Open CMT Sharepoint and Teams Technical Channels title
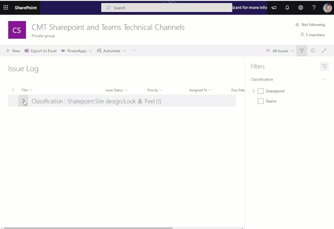 click(108, 27)
